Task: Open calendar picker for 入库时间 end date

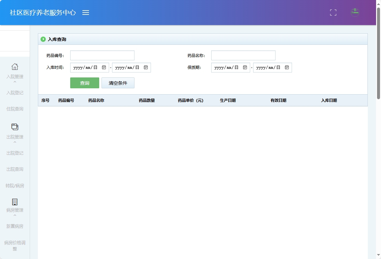Action: click(x=146, y=67)
